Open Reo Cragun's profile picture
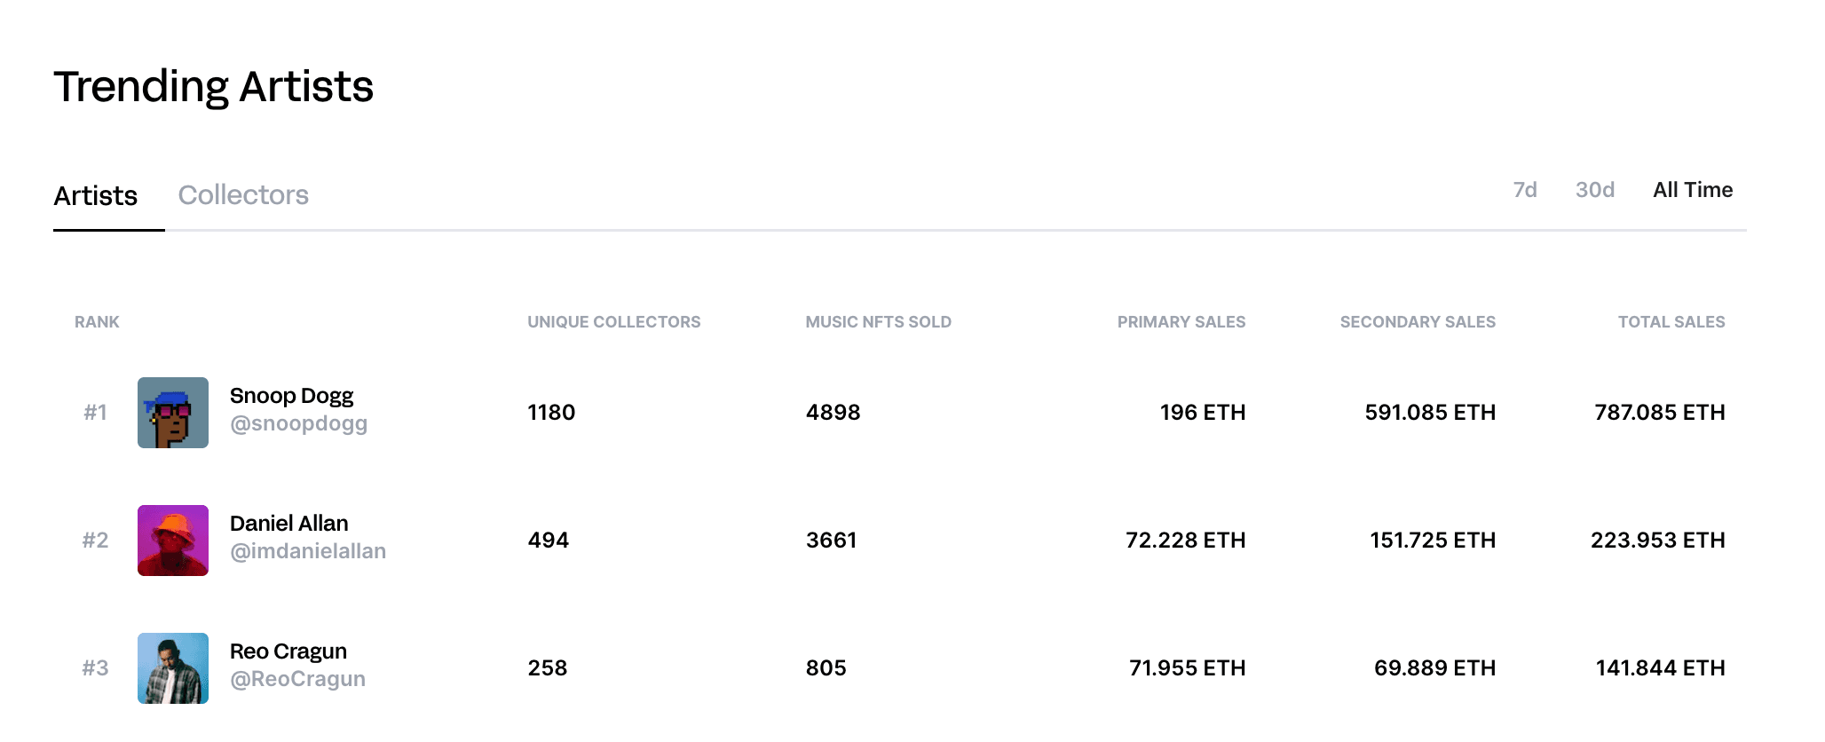This screenshot has width=1825, height=742. point(173,668)
